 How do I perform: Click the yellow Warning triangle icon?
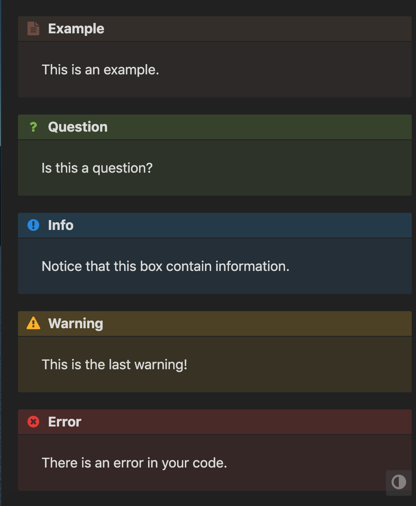pos(33,324)
